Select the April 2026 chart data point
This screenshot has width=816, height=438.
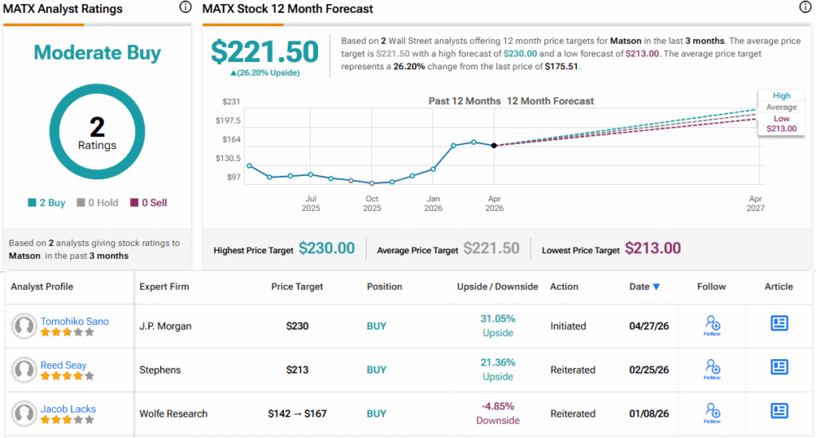[494, 146]
